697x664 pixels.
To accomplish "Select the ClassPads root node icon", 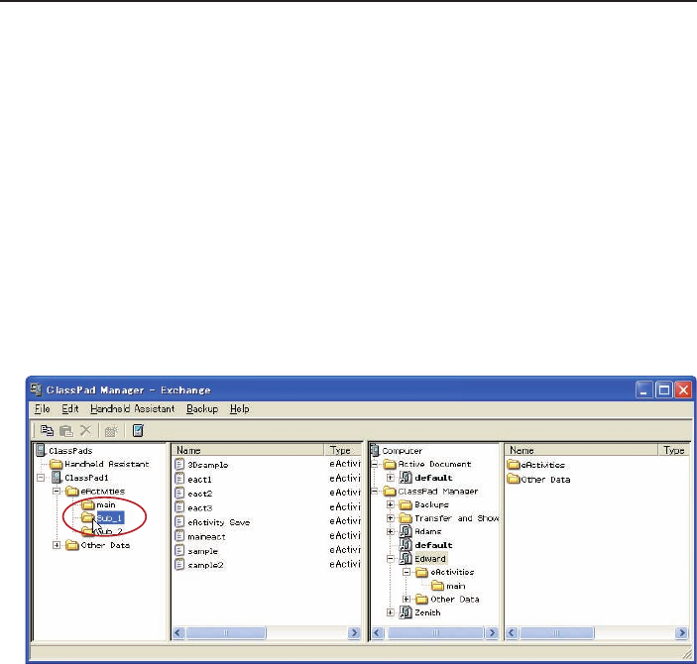I will coord(41,450).
